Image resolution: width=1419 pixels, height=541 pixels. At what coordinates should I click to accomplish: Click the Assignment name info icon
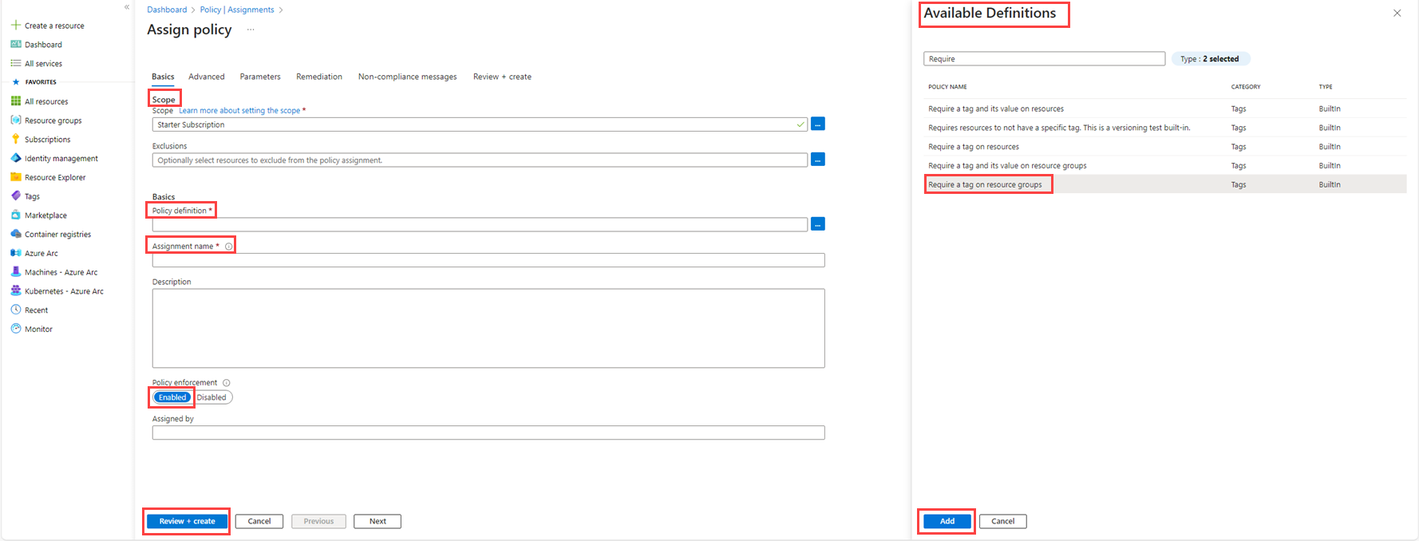tap(229, 247)
